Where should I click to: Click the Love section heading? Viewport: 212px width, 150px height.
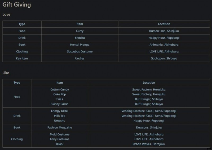click(x=6, y=14)
